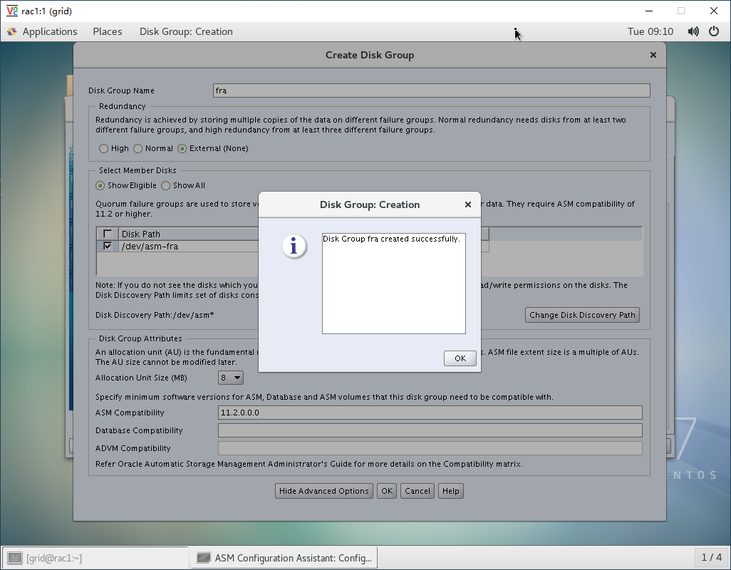The image size is (731, 570).
Task: Click OK in the Disk Group: Creation dialog
Action: click(x=460, y=358)
